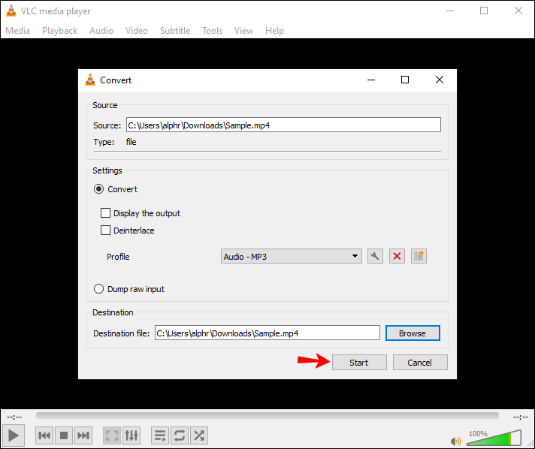Click the elapsed time label left of the seek bar
Screen dimensions: 535x449
pos(14,417)
